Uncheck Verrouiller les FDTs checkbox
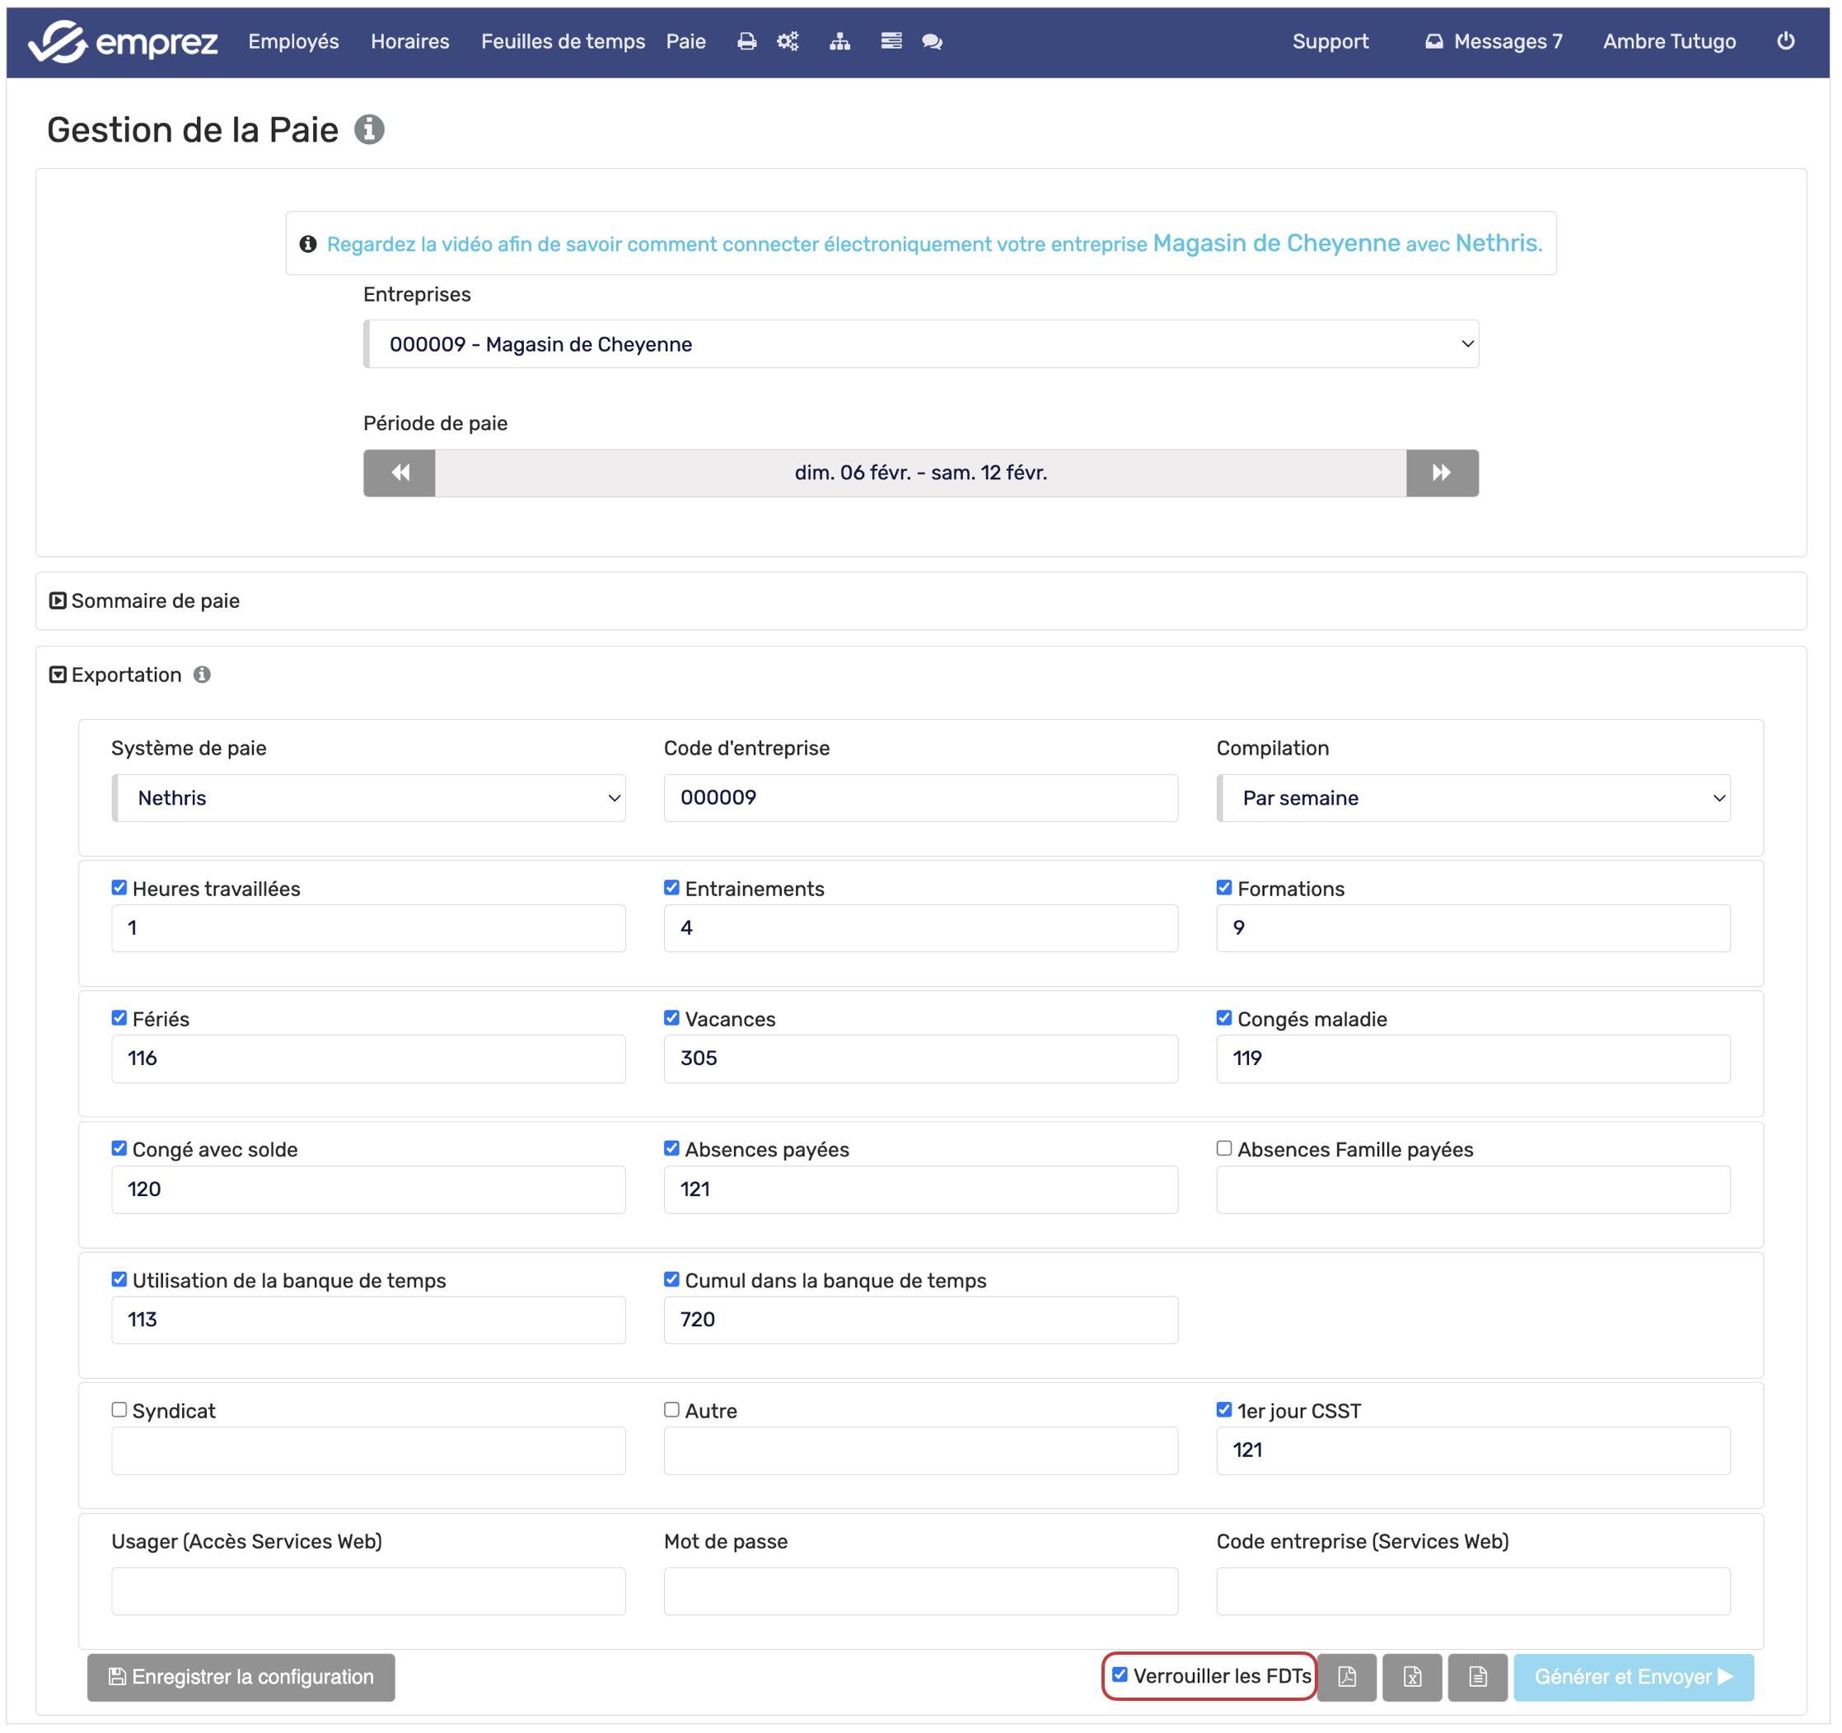1842x1733 pixels. [1120, 1675]
